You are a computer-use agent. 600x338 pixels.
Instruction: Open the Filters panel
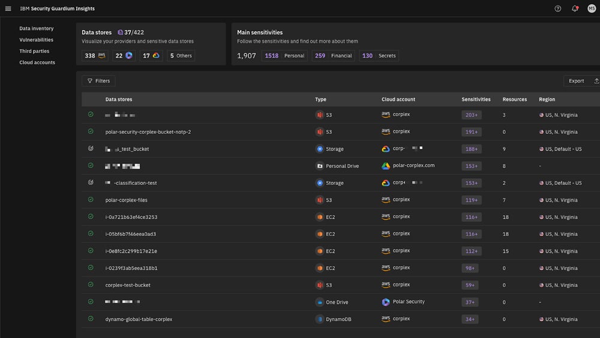point(98,81)
